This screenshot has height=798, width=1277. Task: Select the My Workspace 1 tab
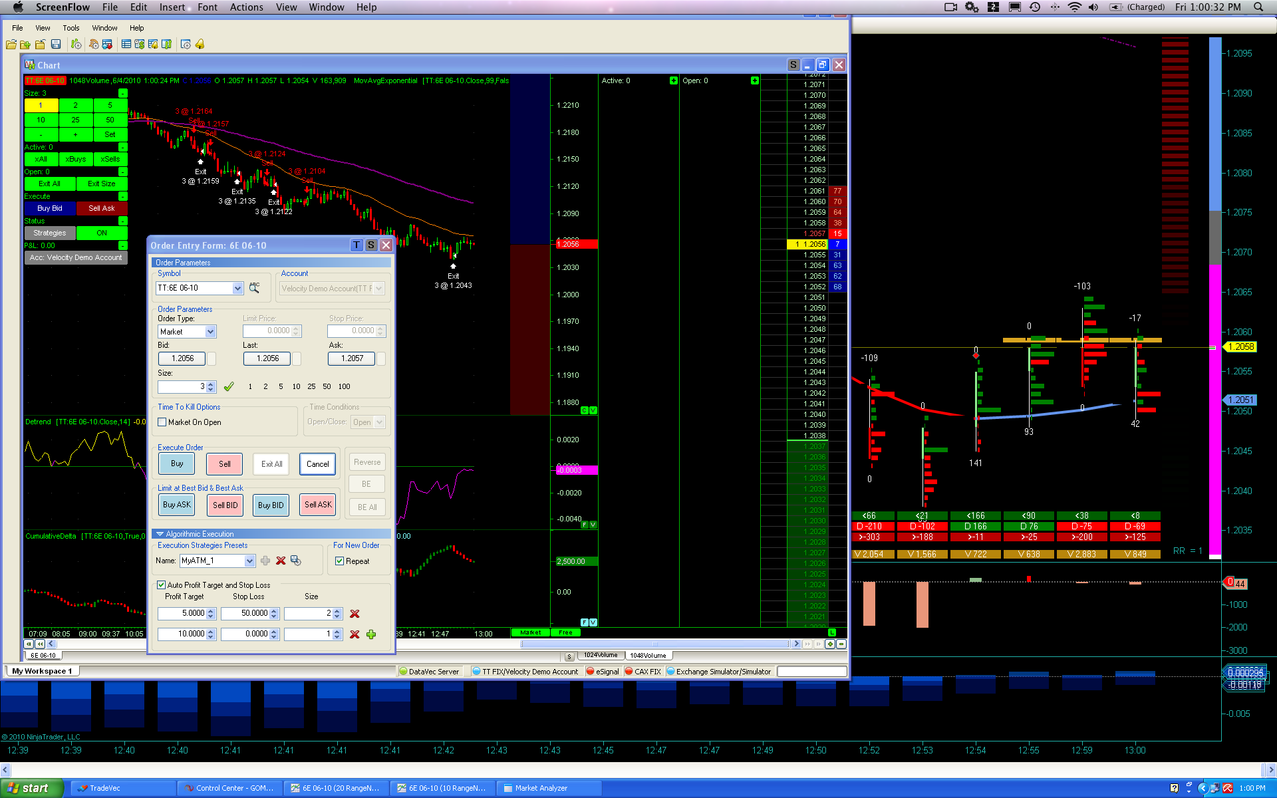coord(42,671)
